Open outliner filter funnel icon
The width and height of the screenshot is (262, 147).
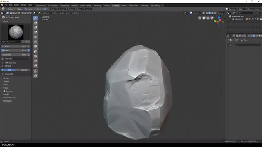point(257,13)
